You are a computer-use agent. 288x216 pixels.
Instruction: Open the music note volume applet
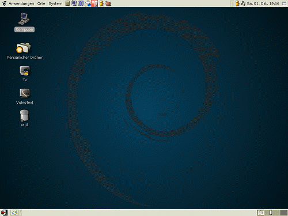pyautogui.click(x=243, y=3)
